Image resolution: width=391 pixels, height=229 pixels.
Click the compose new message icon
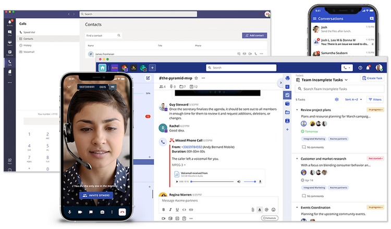(x=148, y=78)
